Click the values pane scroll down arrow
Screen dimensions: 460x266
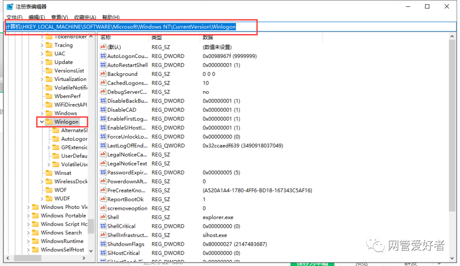[452, 258]
